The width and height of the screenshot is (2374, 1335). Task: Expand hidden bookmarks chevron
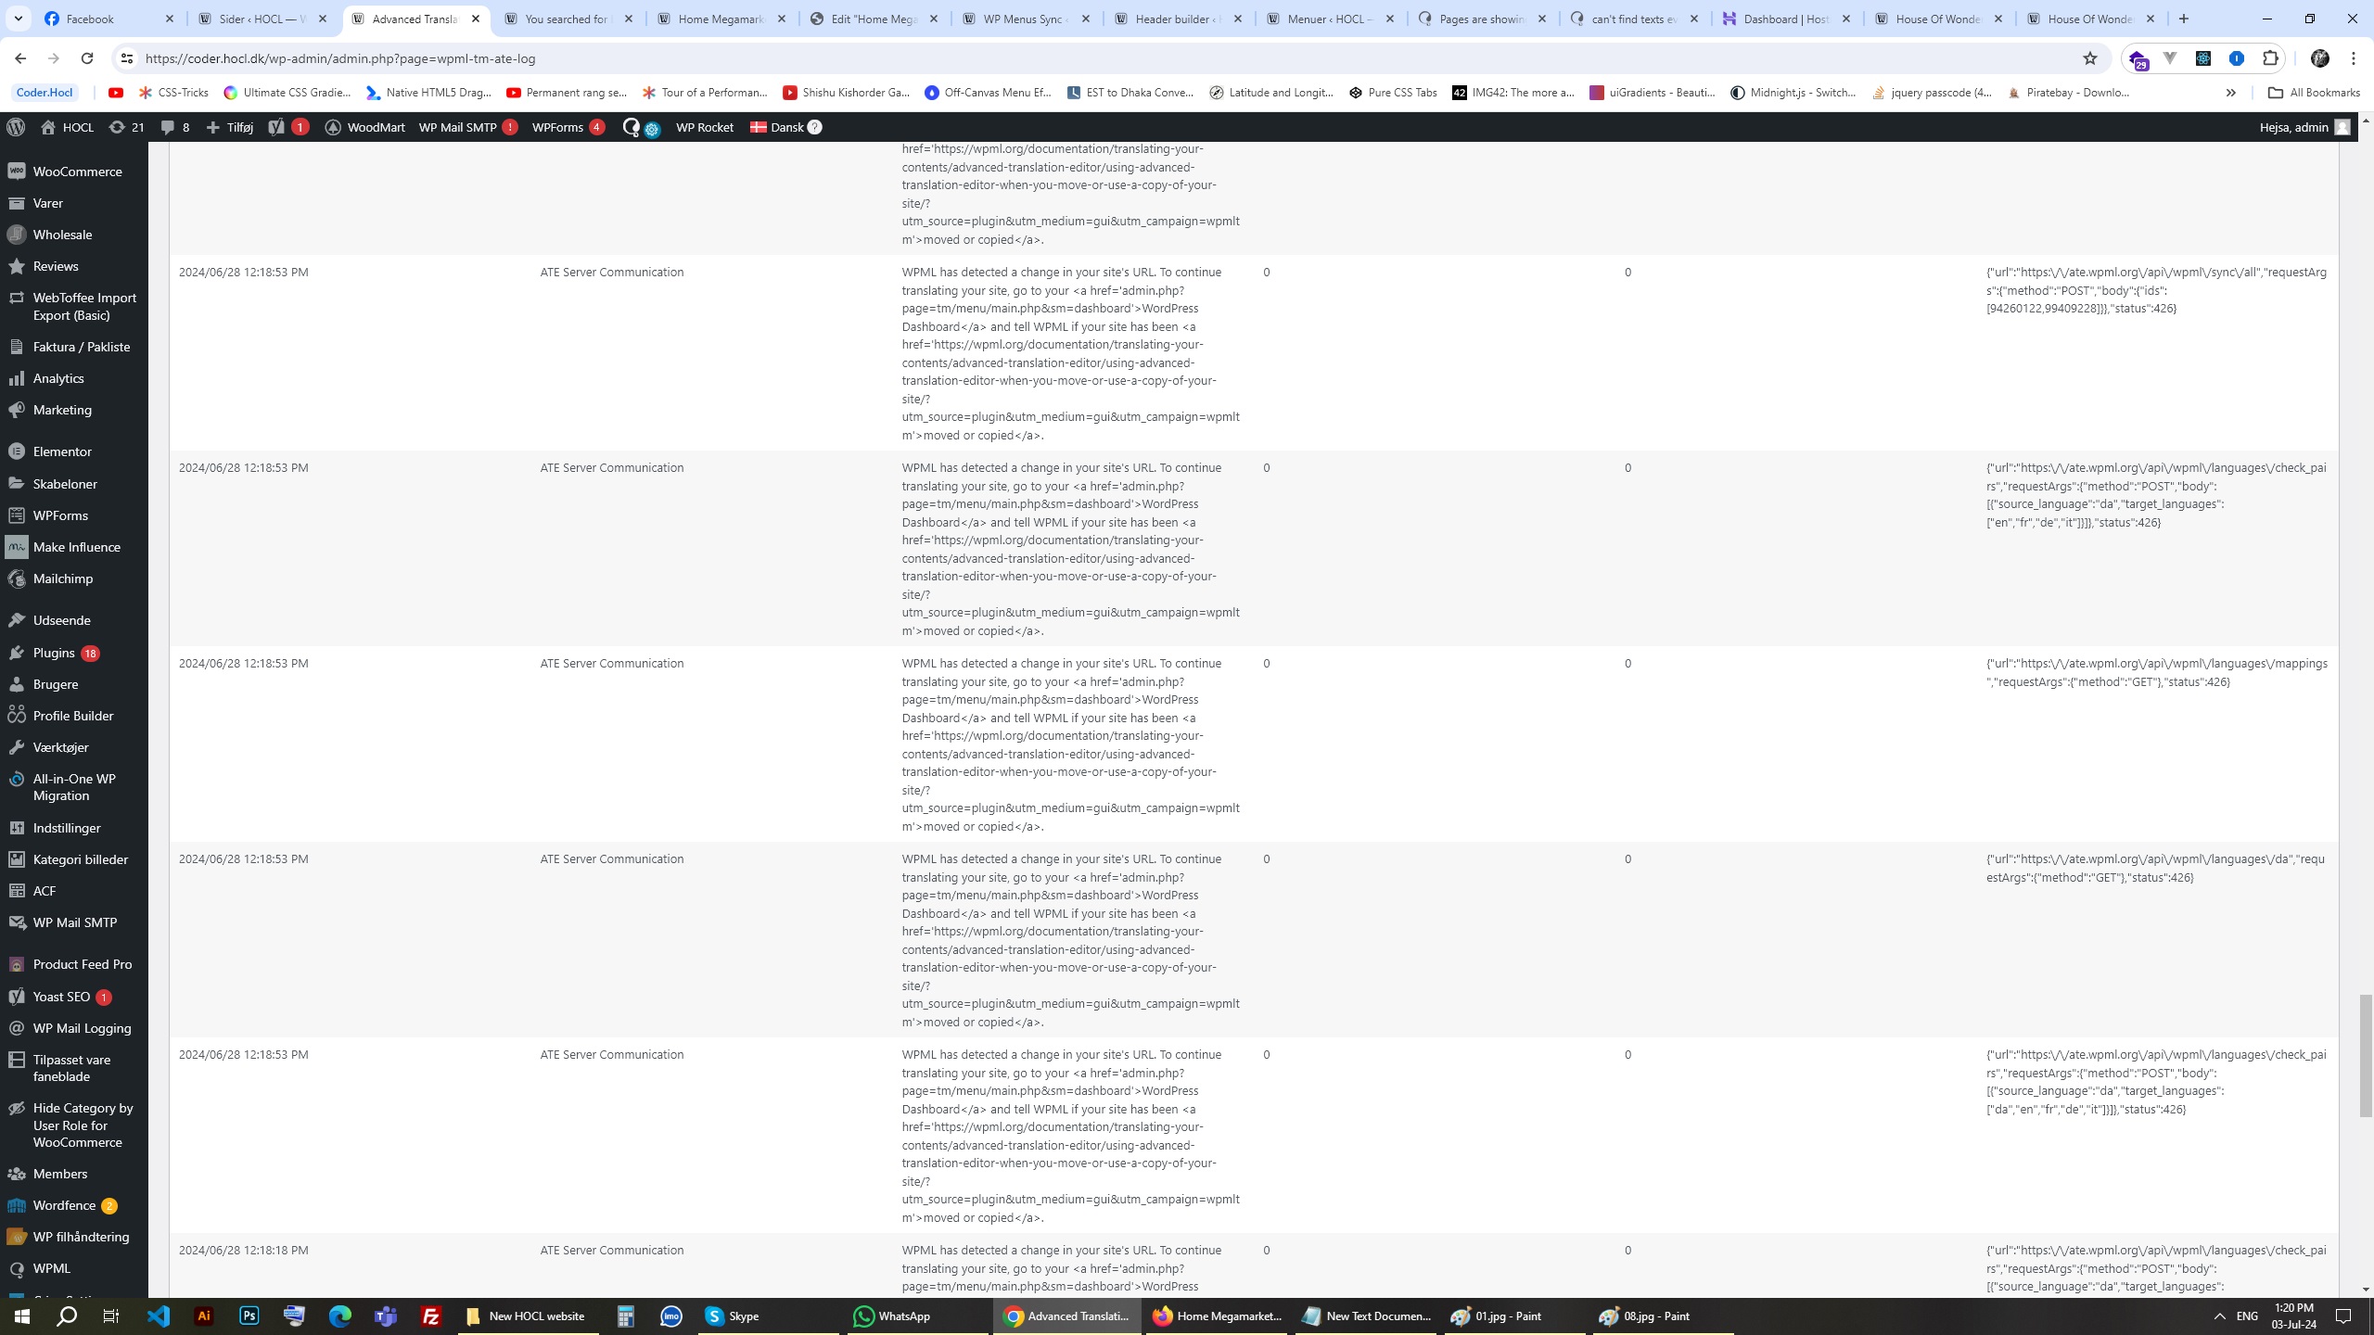point(2230,93)
